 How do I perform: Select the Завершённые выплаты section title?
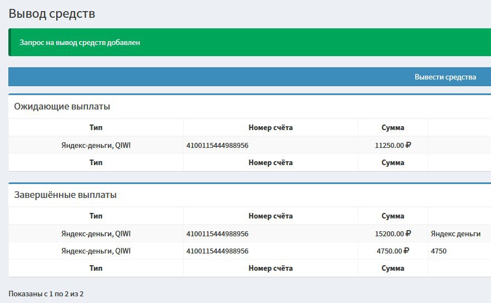click(65, 195)
